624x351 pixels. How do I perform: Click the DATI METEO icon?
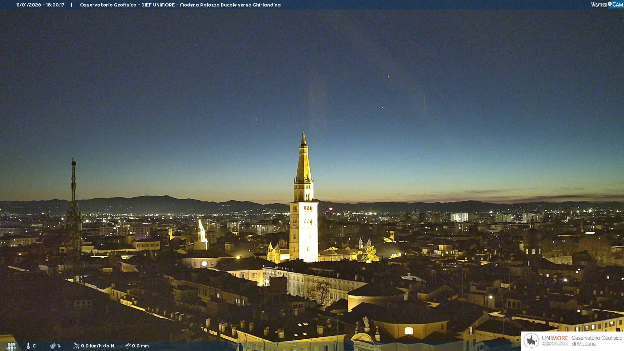click(11, 346)
